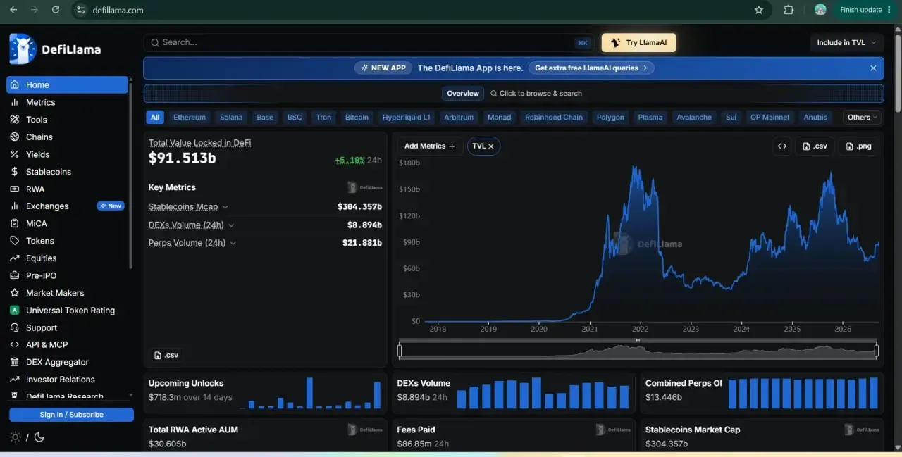Click the browser address bar URL
The image size is (902, 457).
point(118,11)
